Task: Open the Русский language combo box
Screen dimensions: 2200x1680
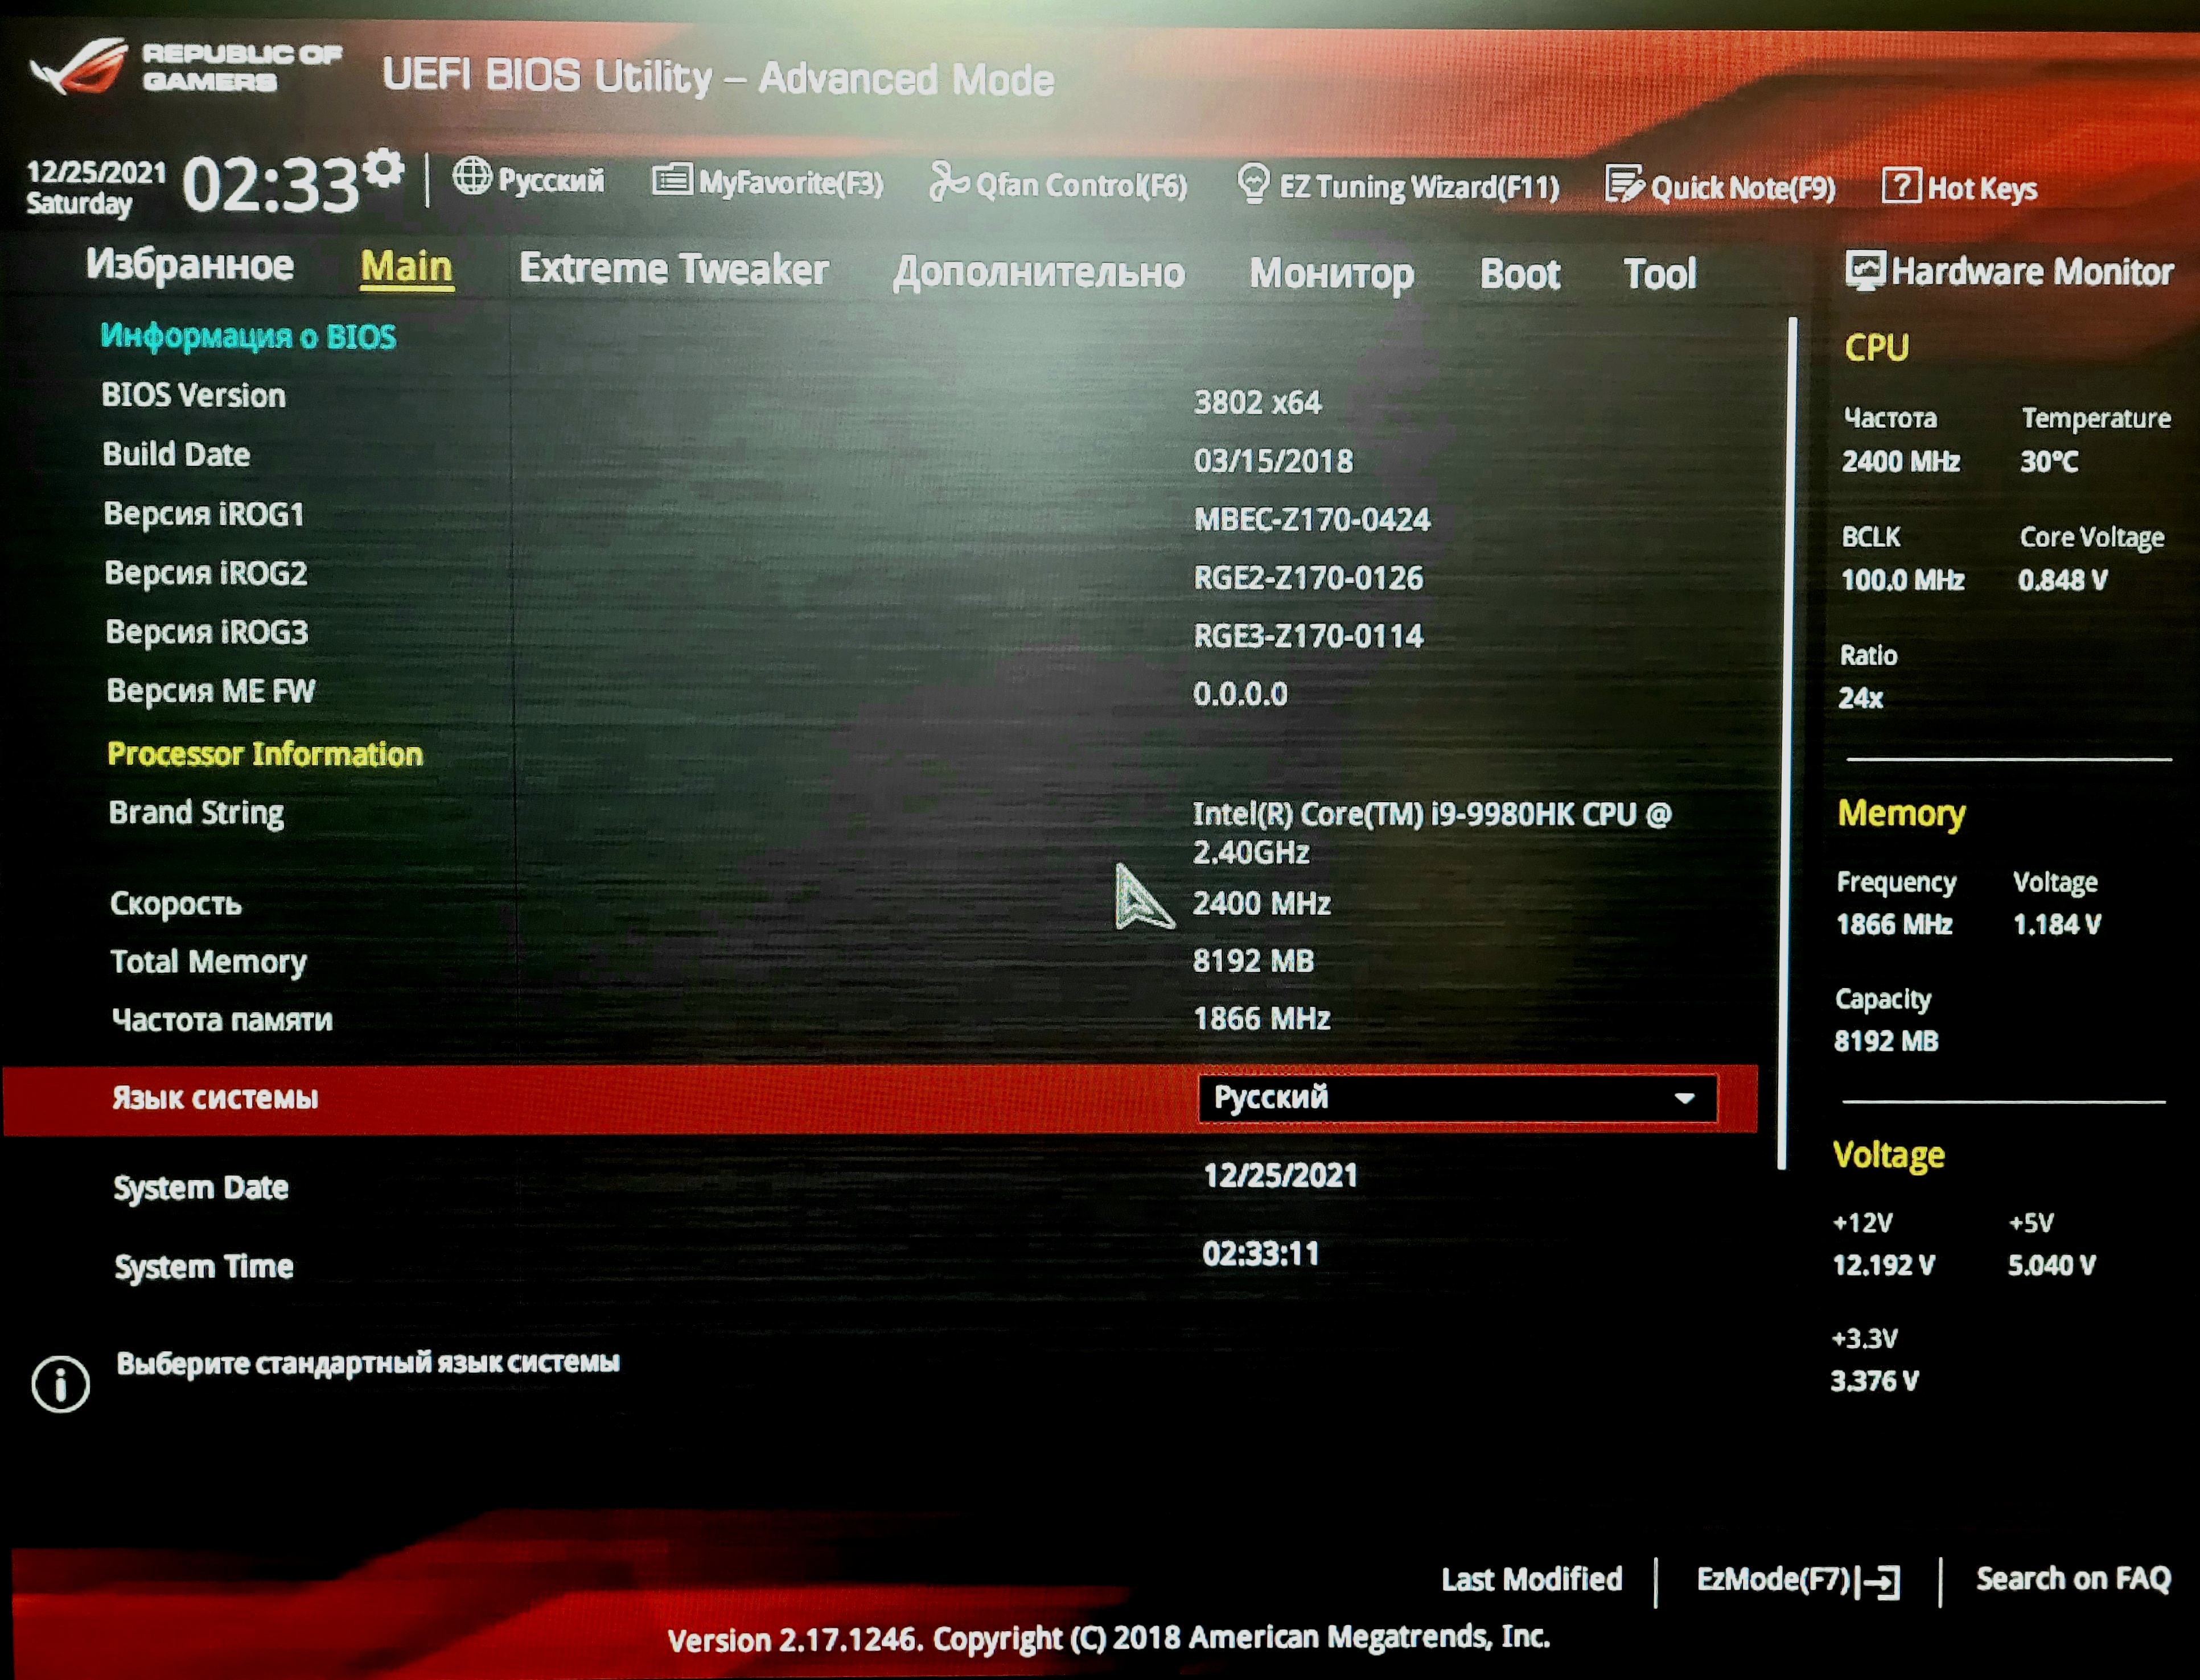Action: [1441, 1098]
